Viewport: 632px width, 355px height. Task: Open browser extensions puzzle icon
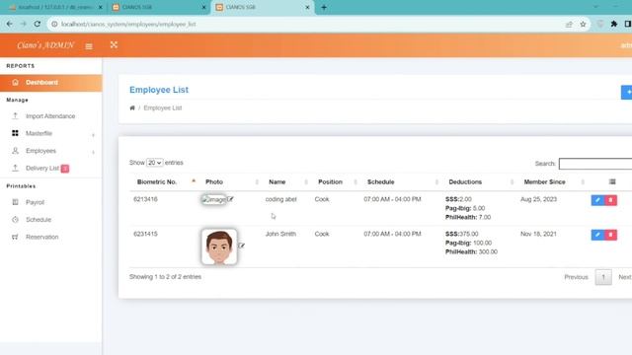[614, 24]
